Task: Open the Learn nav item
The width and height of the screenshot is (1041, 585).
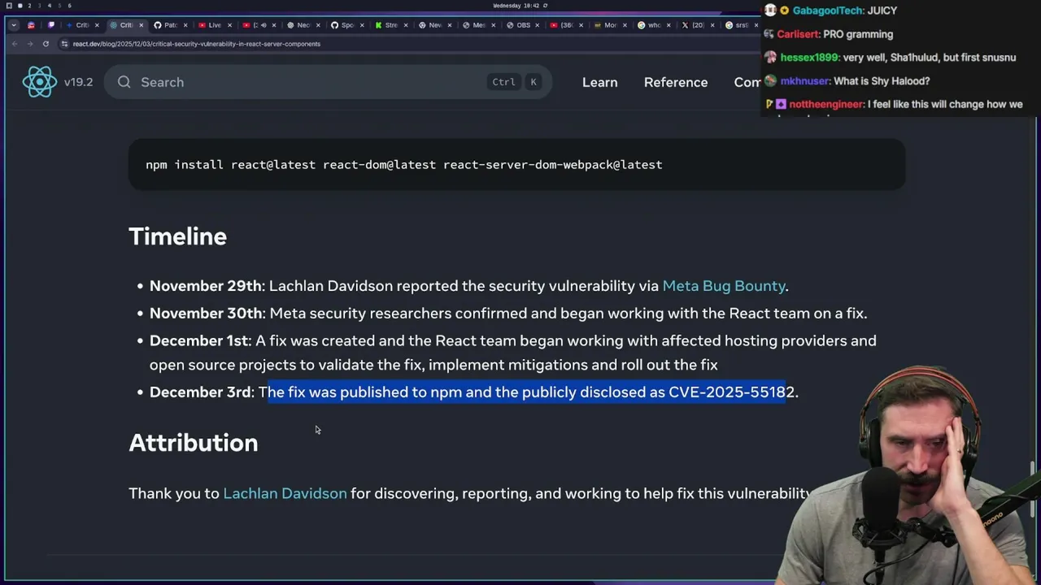Action: pos(599,82)
